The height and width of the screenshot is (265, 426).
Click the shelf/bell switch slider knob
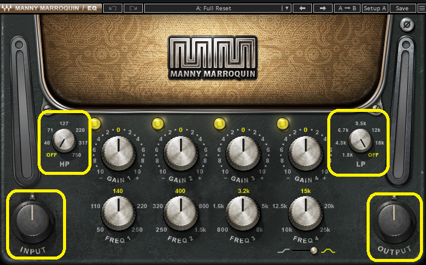coord(314,250)
